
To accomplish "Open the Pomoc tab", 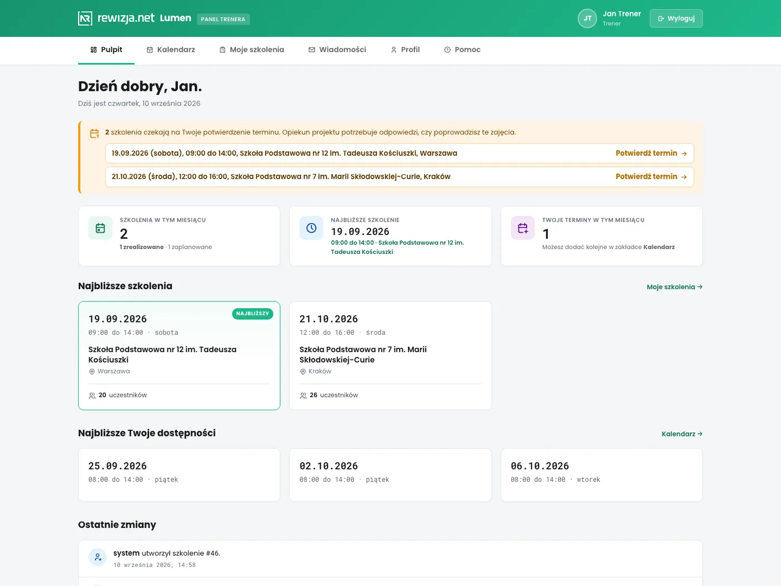I will point(462,50).
